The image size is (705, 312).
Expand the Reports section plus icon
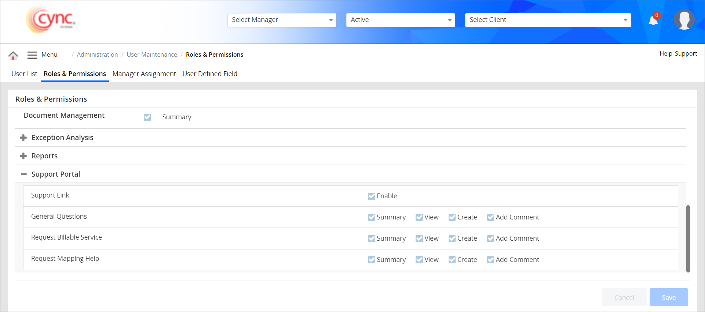click(x=23, y=156)
